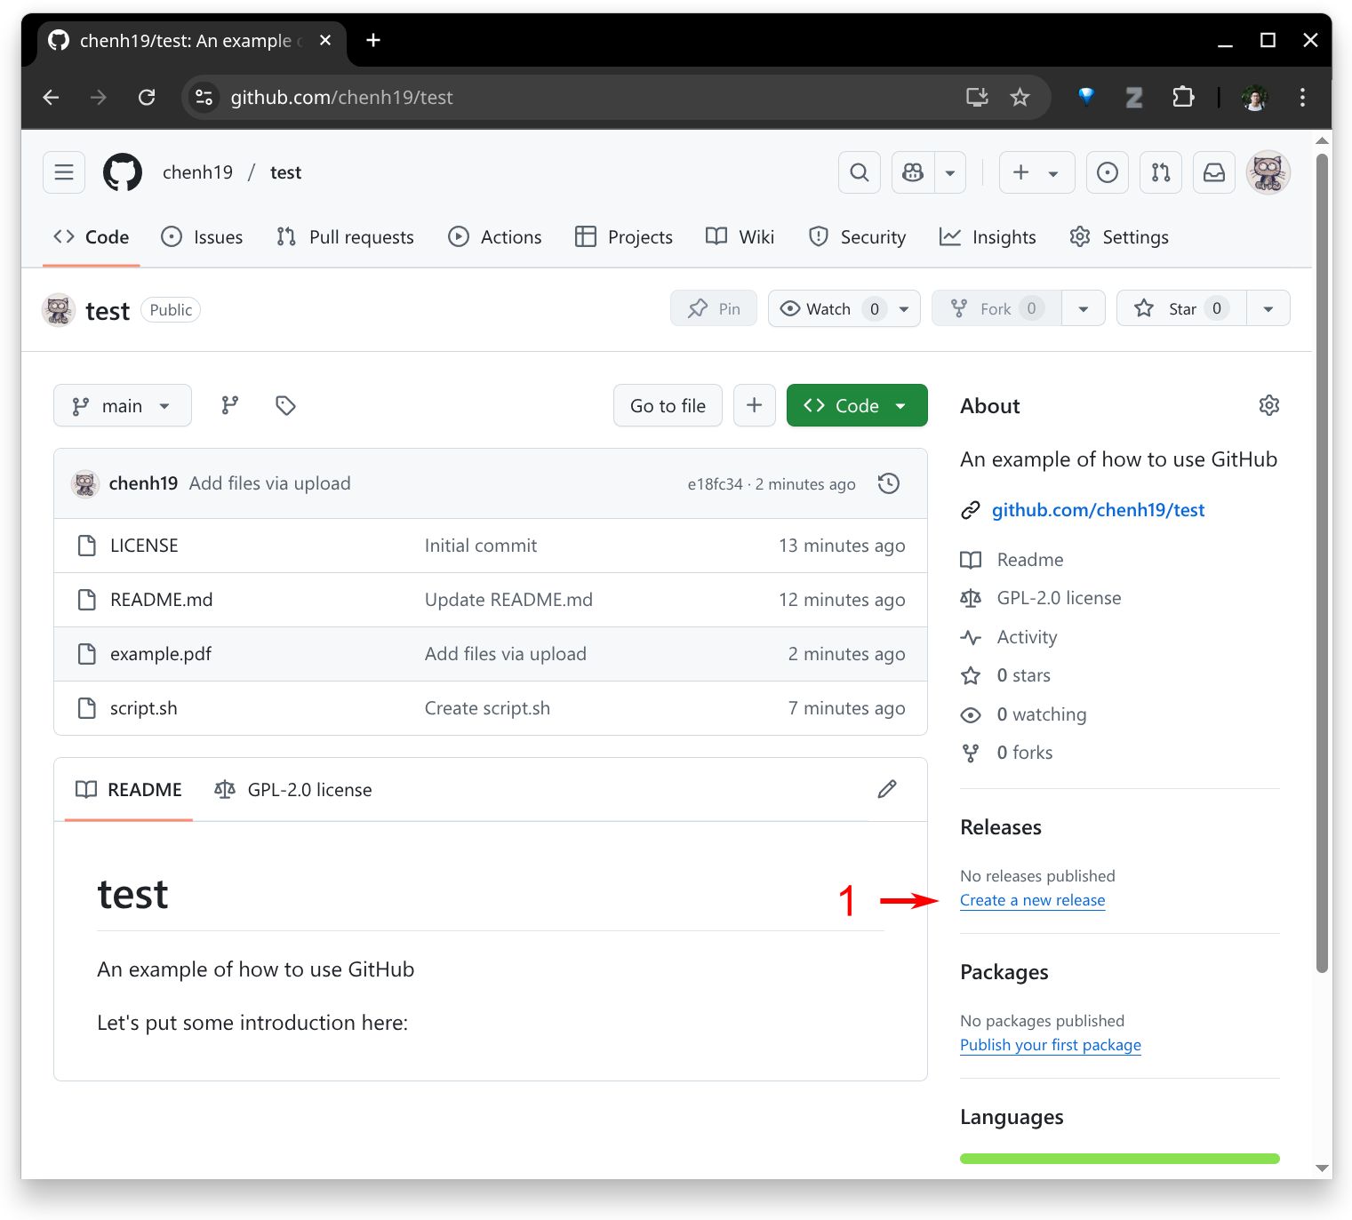
Task: Click Publish your first package link
Action: (1050, 1045)
